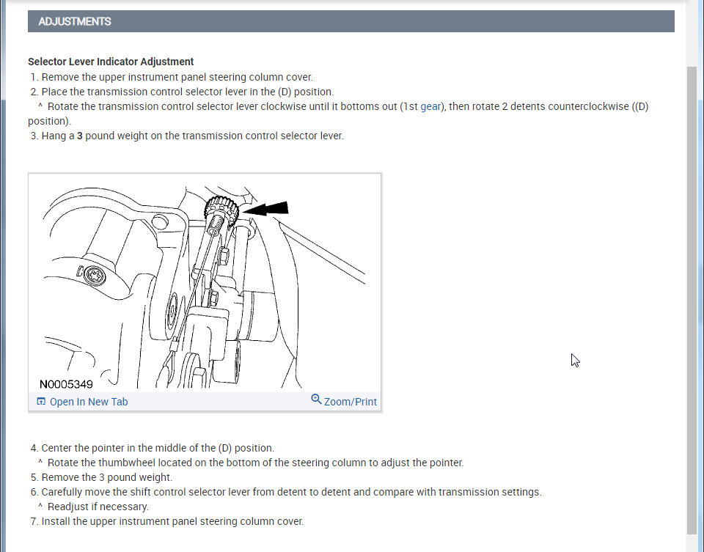The width and height of the screenshot is (704, 552).
Task: Click step 4 about centering the pointer
Action: (153, 448)
